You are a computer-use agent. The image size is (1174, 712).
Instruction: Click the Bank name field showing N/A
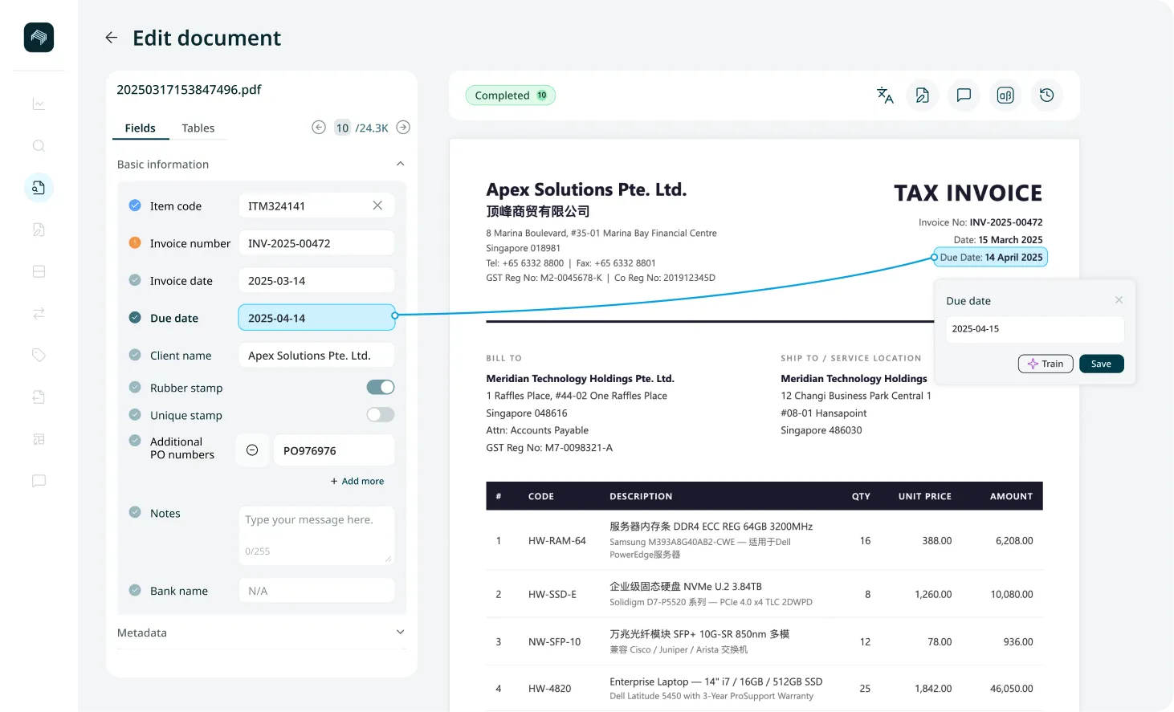click(316, 591)
